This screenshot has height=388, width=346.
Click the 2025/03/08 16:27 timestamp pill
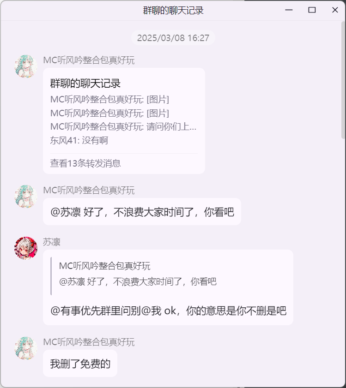[x=173, y=38]
